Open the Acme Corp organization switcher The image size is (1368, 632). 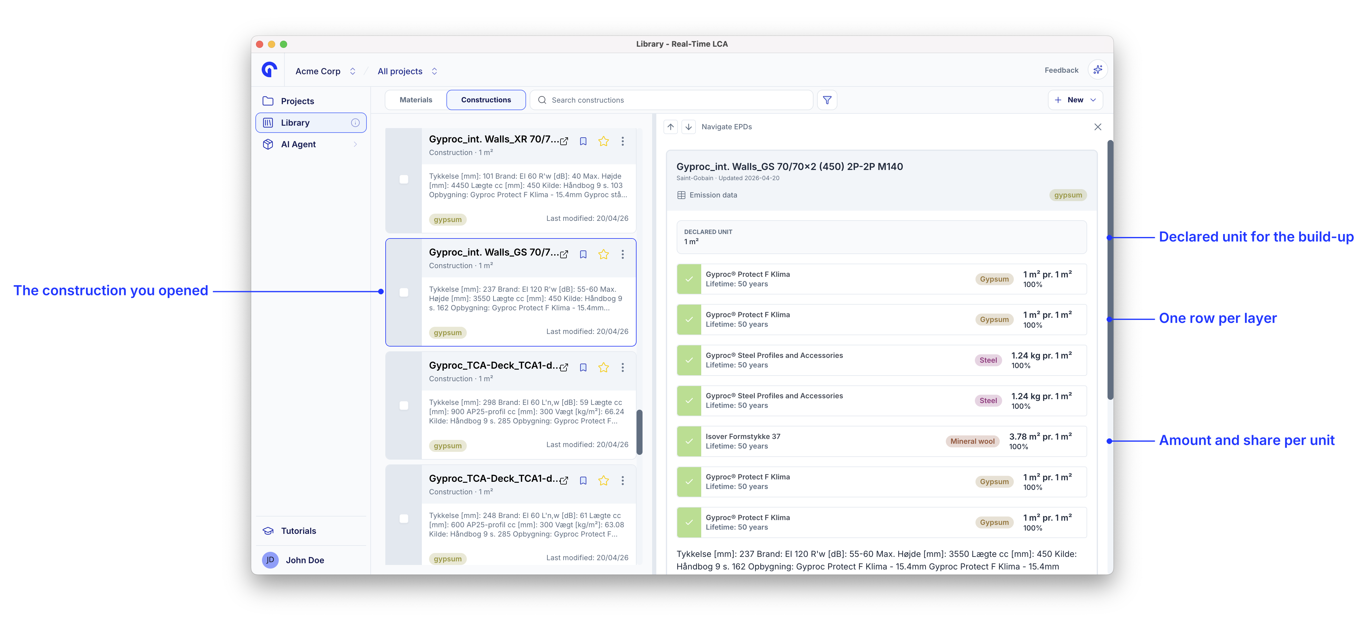pos(325,71)
